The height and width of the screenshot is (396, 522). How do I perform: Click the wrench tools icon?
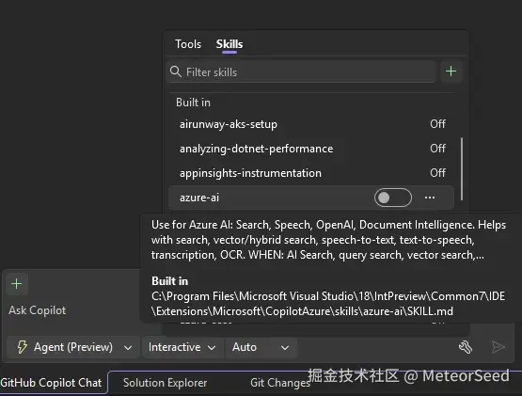pyautogui.click(x=466, y=347)
